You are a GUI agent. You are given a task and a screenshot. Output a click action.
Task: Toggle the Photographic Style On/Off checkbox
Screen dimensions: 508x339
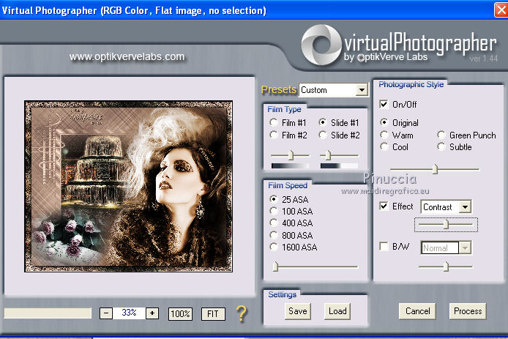point(384,104)
